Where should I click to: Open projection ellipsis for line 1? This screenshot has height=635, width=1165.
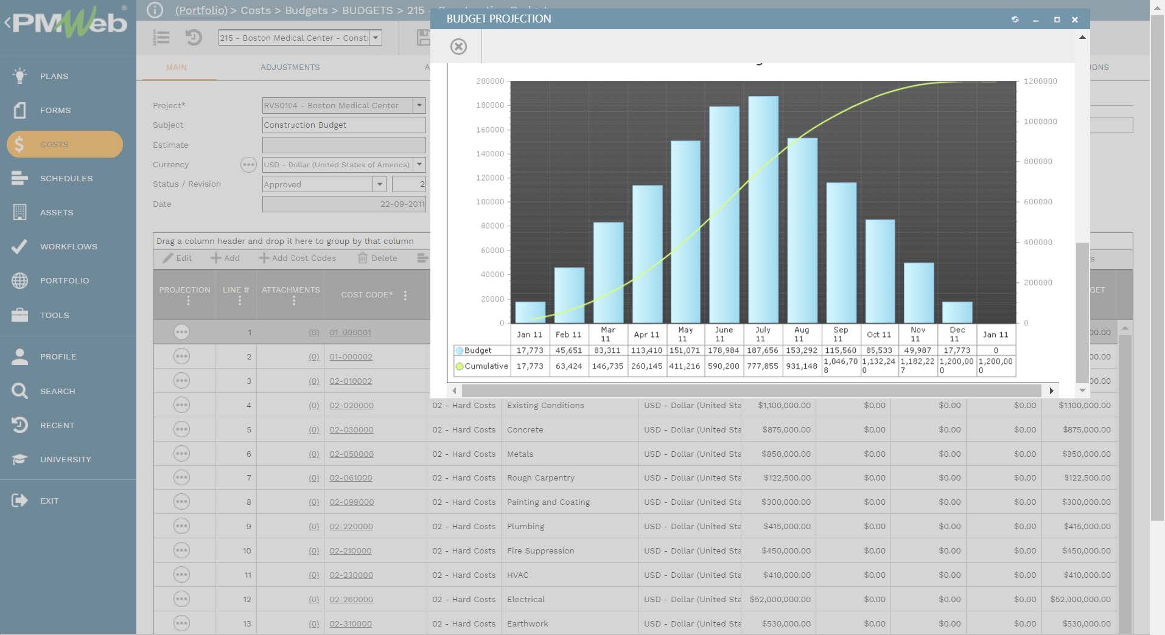tap(181, 332)
